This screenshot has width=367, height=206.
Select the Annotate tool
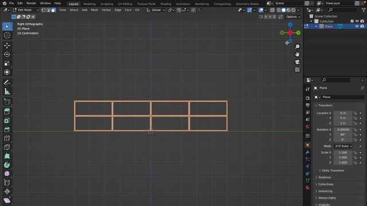tap(7, 82)
